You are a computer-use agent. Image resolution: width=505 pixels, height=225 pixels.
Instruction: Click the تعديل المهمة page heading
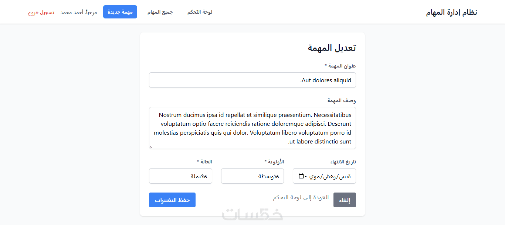pyautogui.click(x=332, y=48)
